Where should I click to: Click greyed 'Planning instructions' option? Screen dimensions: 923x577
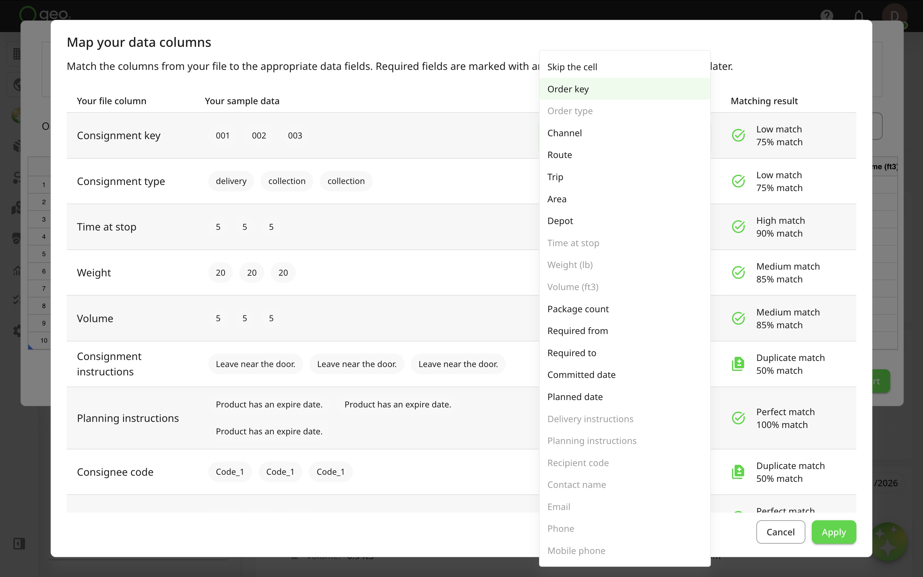[x=624, y=441]
